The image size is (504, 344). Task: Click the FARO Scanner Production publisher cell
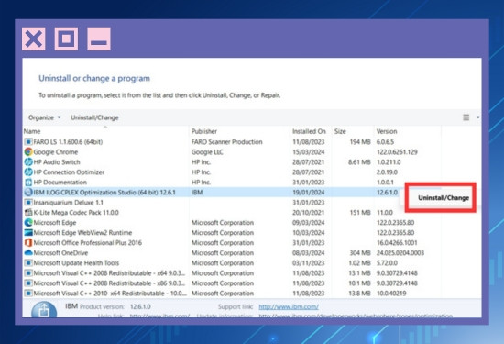pos(226,141)
